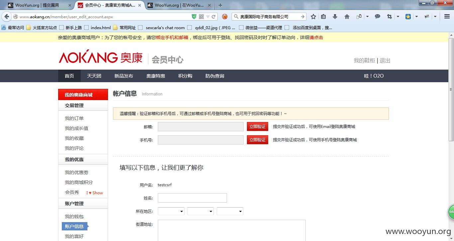This screenshot has height=241, width=454.
Task: Open the 最常访问 bookmark item
Action: pyautogui.click(x=13, y=28)
